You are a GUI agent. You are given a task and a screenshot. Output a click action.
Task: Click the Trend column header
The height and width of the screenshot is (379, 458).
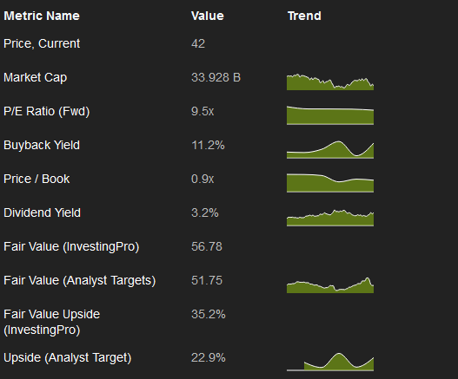pos(304,16)
